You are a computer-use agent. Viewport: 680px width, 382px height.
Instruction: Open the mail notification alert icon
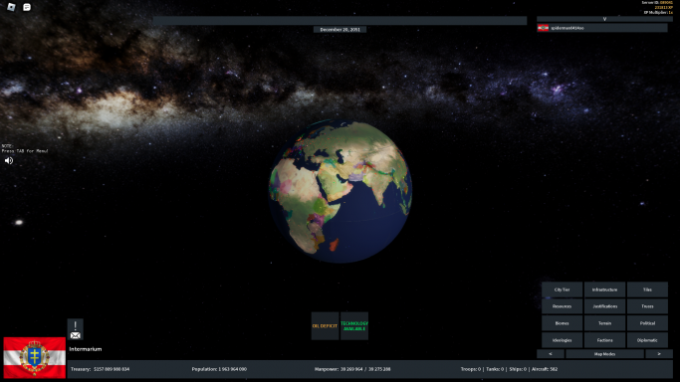coord(75,329)
